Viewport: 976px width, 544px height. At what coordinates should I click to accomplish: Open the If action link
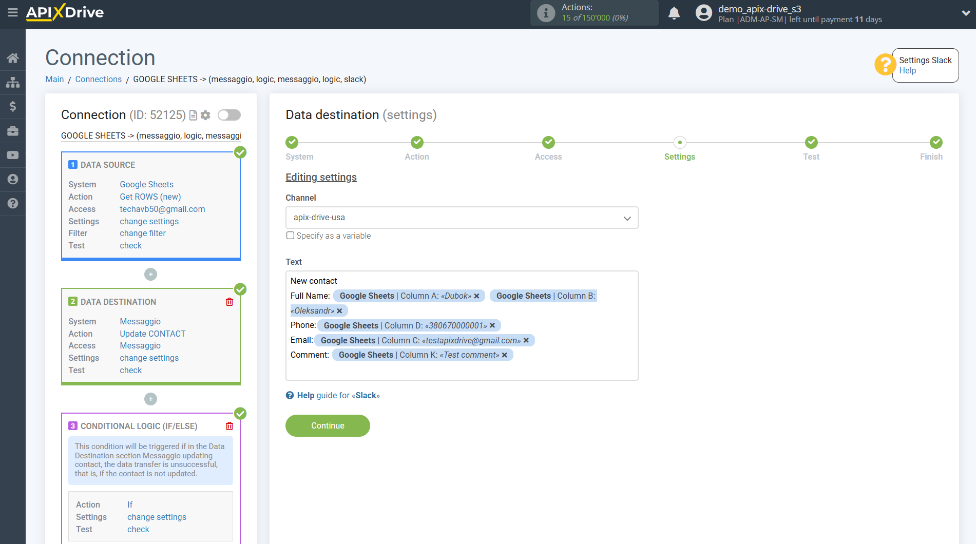pos(130,504)
